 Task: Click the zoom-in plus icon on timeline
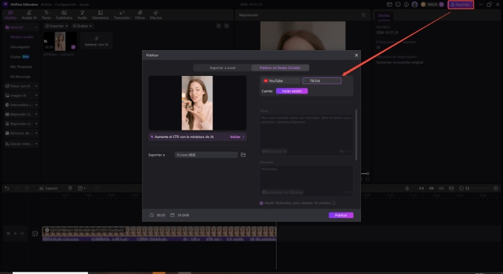(x=496, y=188)
